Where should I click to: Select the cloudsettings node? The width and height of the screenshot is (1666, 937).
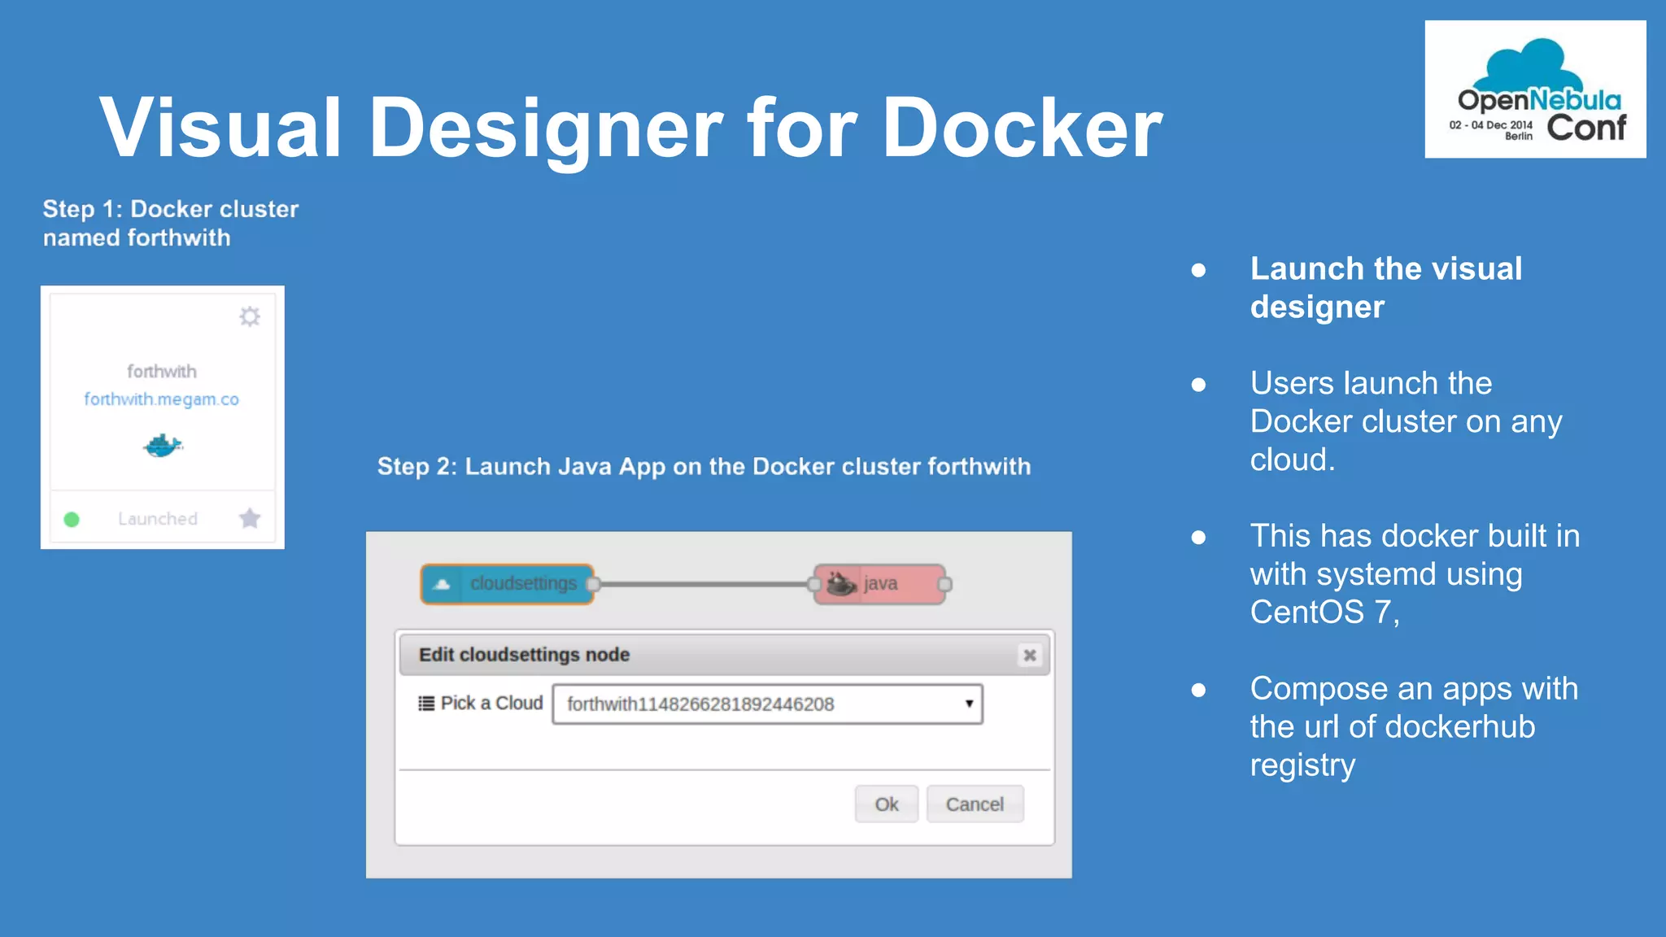point(507,584)
